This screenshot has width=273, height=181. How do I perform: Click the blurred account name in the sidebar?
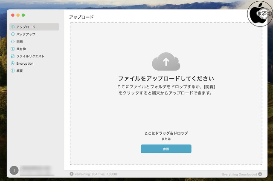pos(37,171)
